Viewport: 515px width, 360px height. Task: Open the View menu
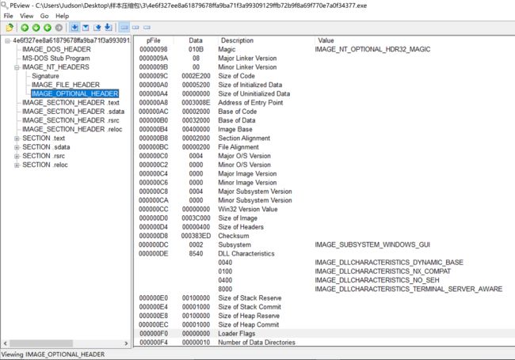click(x=27, y=16)
